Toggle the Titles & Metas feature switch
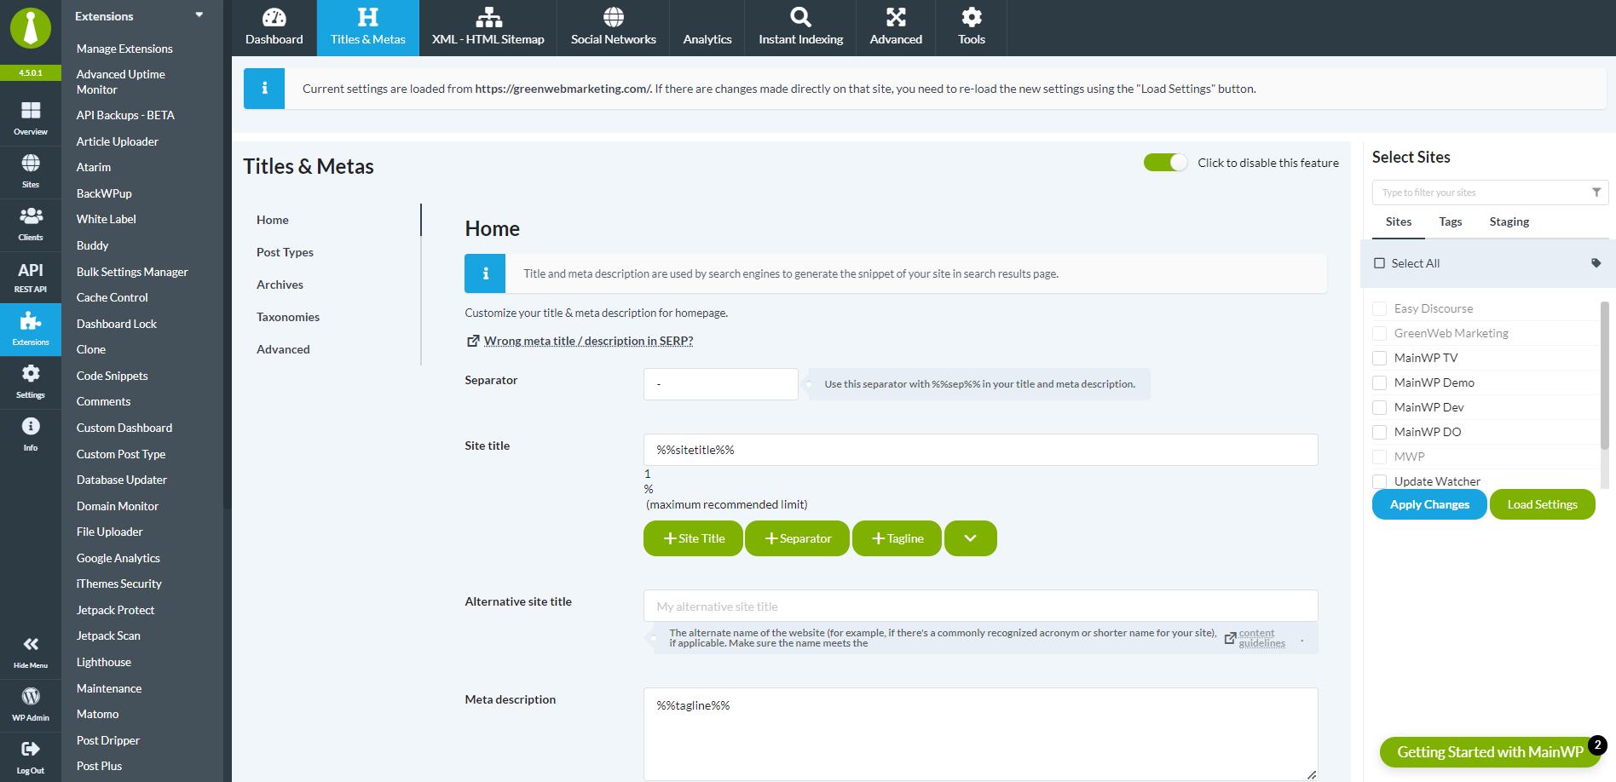 1165,163
